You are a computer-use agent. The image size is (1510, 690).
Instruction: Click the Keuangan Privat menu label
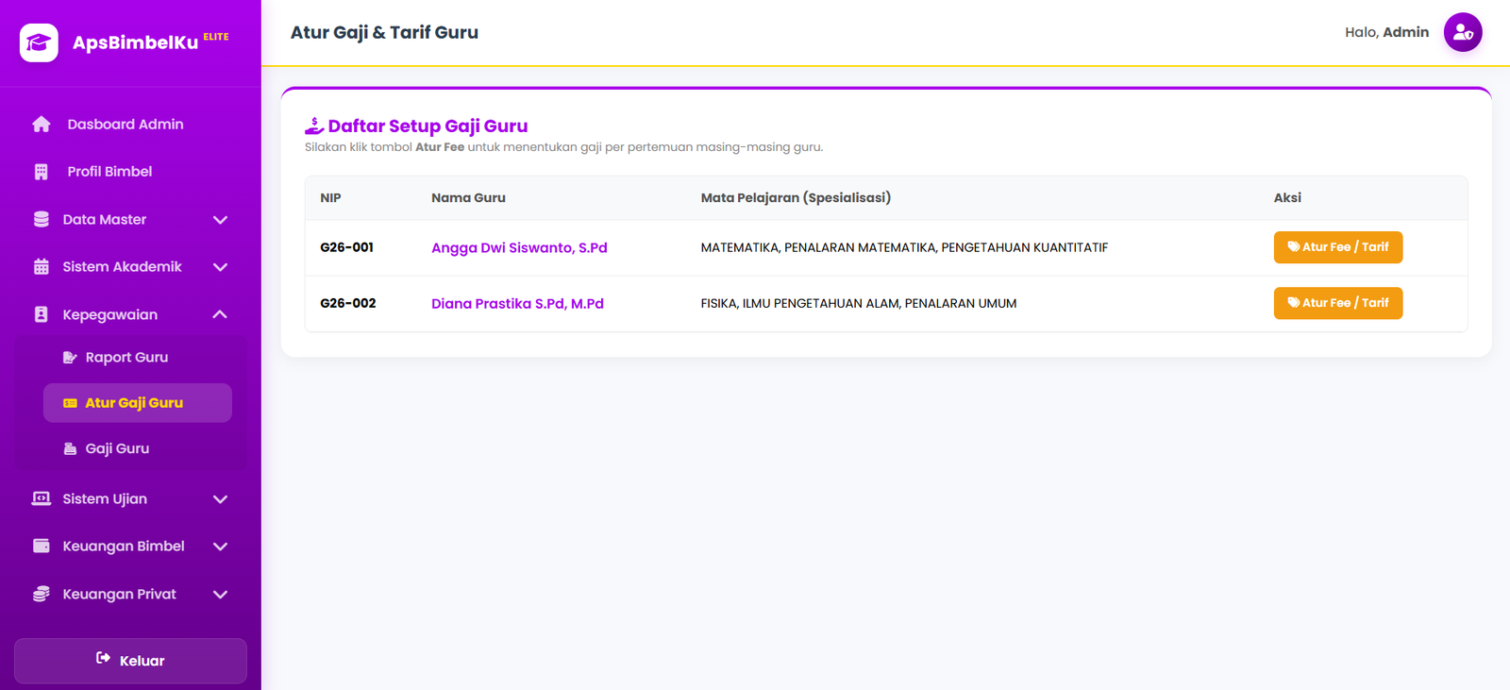point(120,595)
